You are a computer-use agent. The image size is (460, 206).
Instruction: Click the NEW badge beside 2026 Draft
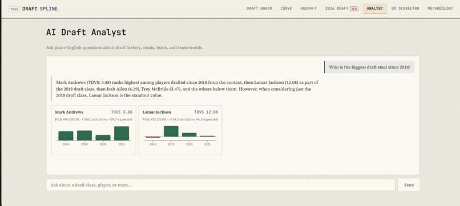[354, 9]
